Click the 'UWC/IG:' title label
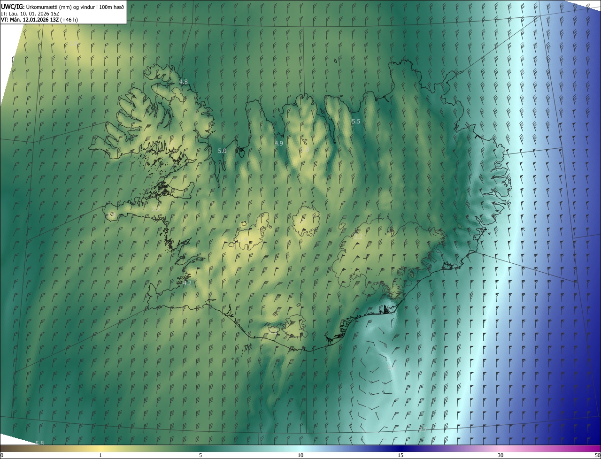601x459 pixels. click(x=13, y=6)
